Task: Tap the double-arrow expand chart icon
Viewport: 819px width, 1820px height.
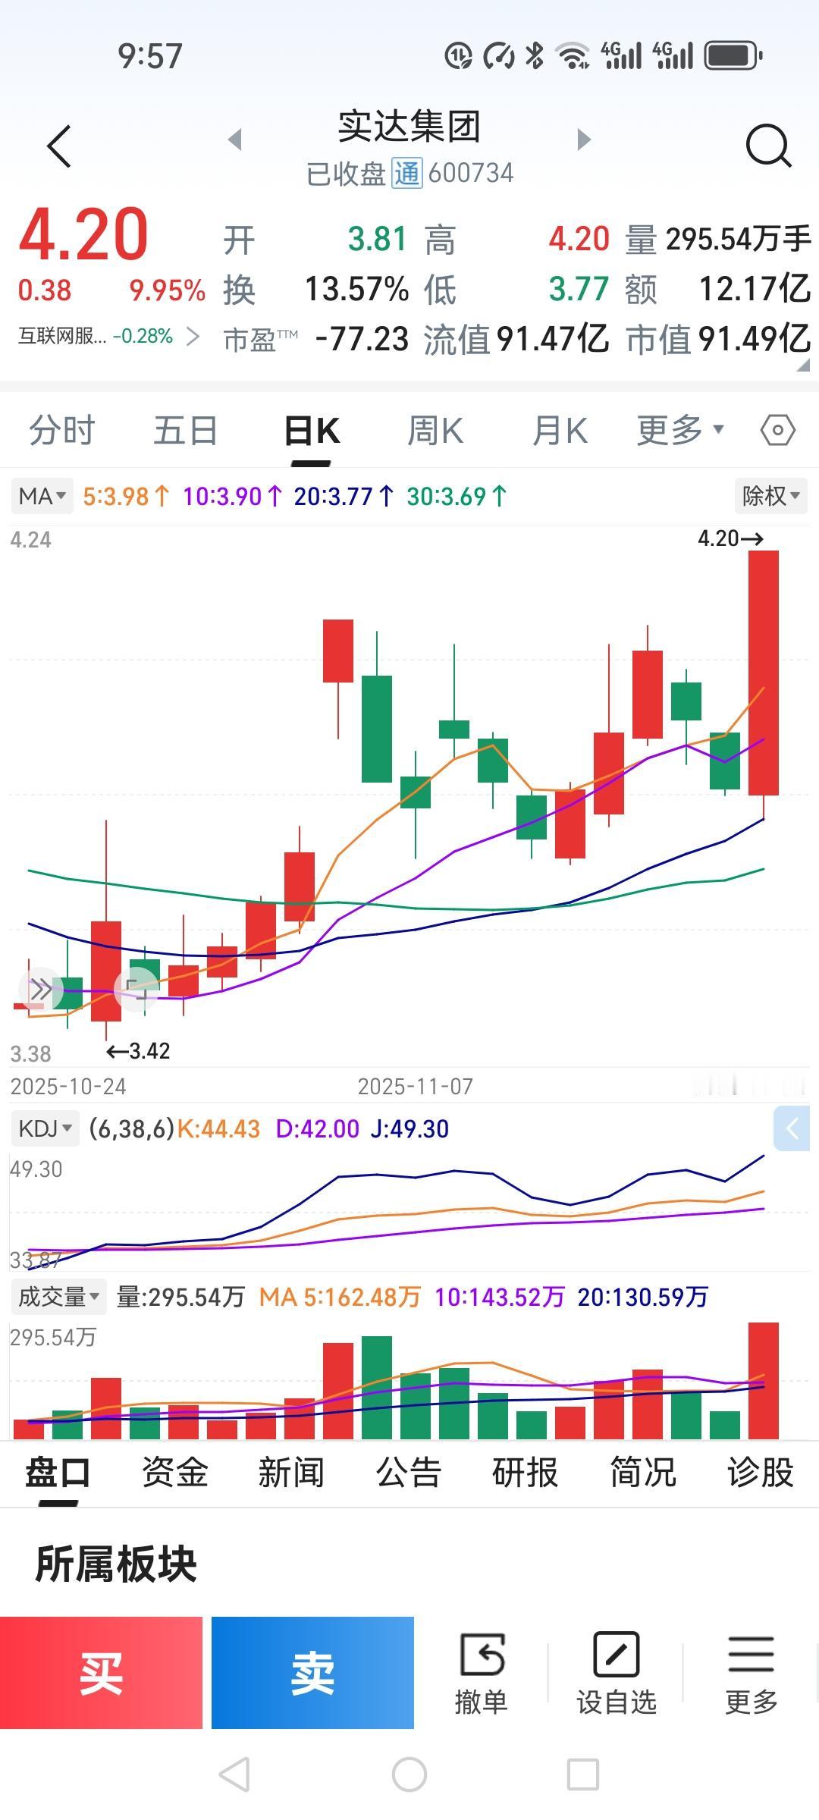Action: point(40,989)
